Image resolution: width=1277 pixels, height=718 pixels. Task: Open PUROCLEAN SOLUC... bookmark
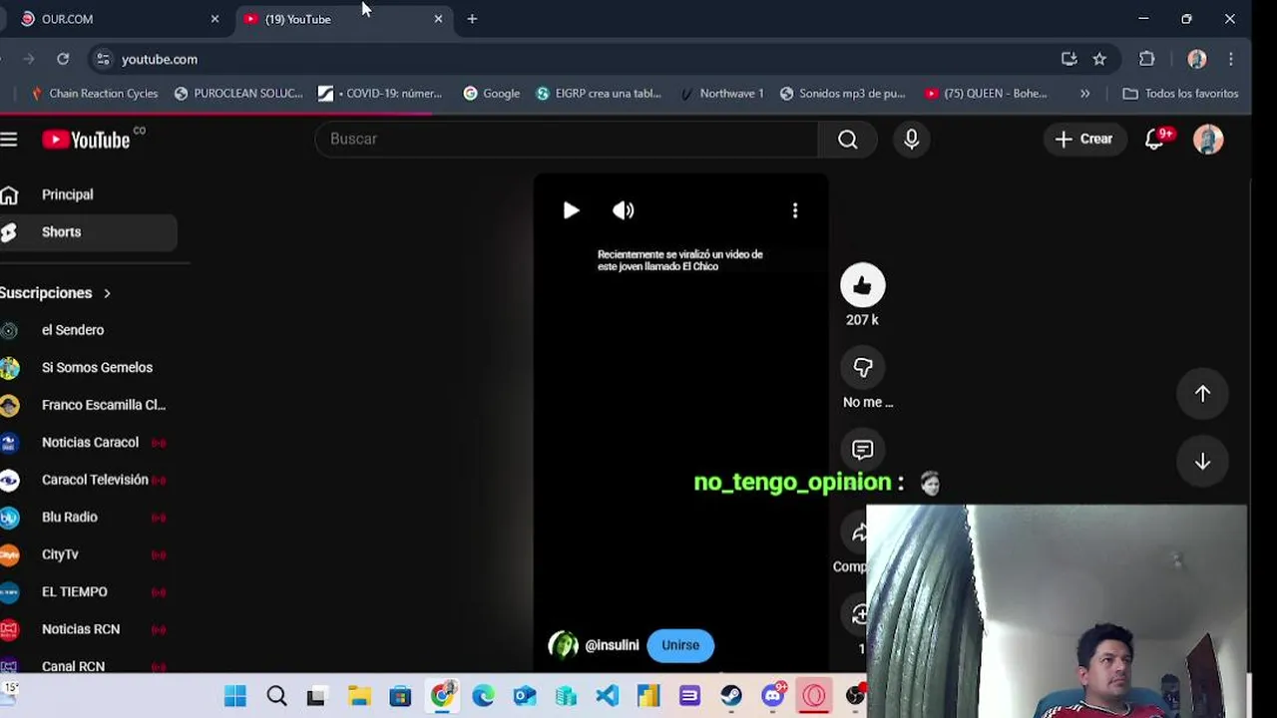tap(238, 94)
